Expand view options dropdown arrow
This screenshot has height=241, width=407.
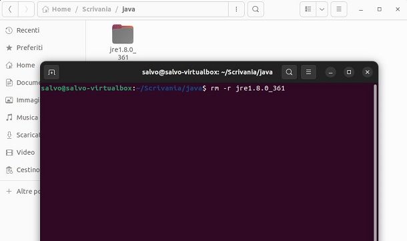click(322, 9)
